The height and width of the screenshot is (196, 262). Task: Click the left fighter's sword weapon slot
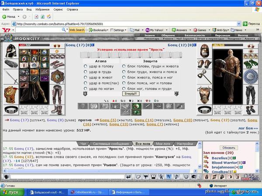tap(11, 77)
